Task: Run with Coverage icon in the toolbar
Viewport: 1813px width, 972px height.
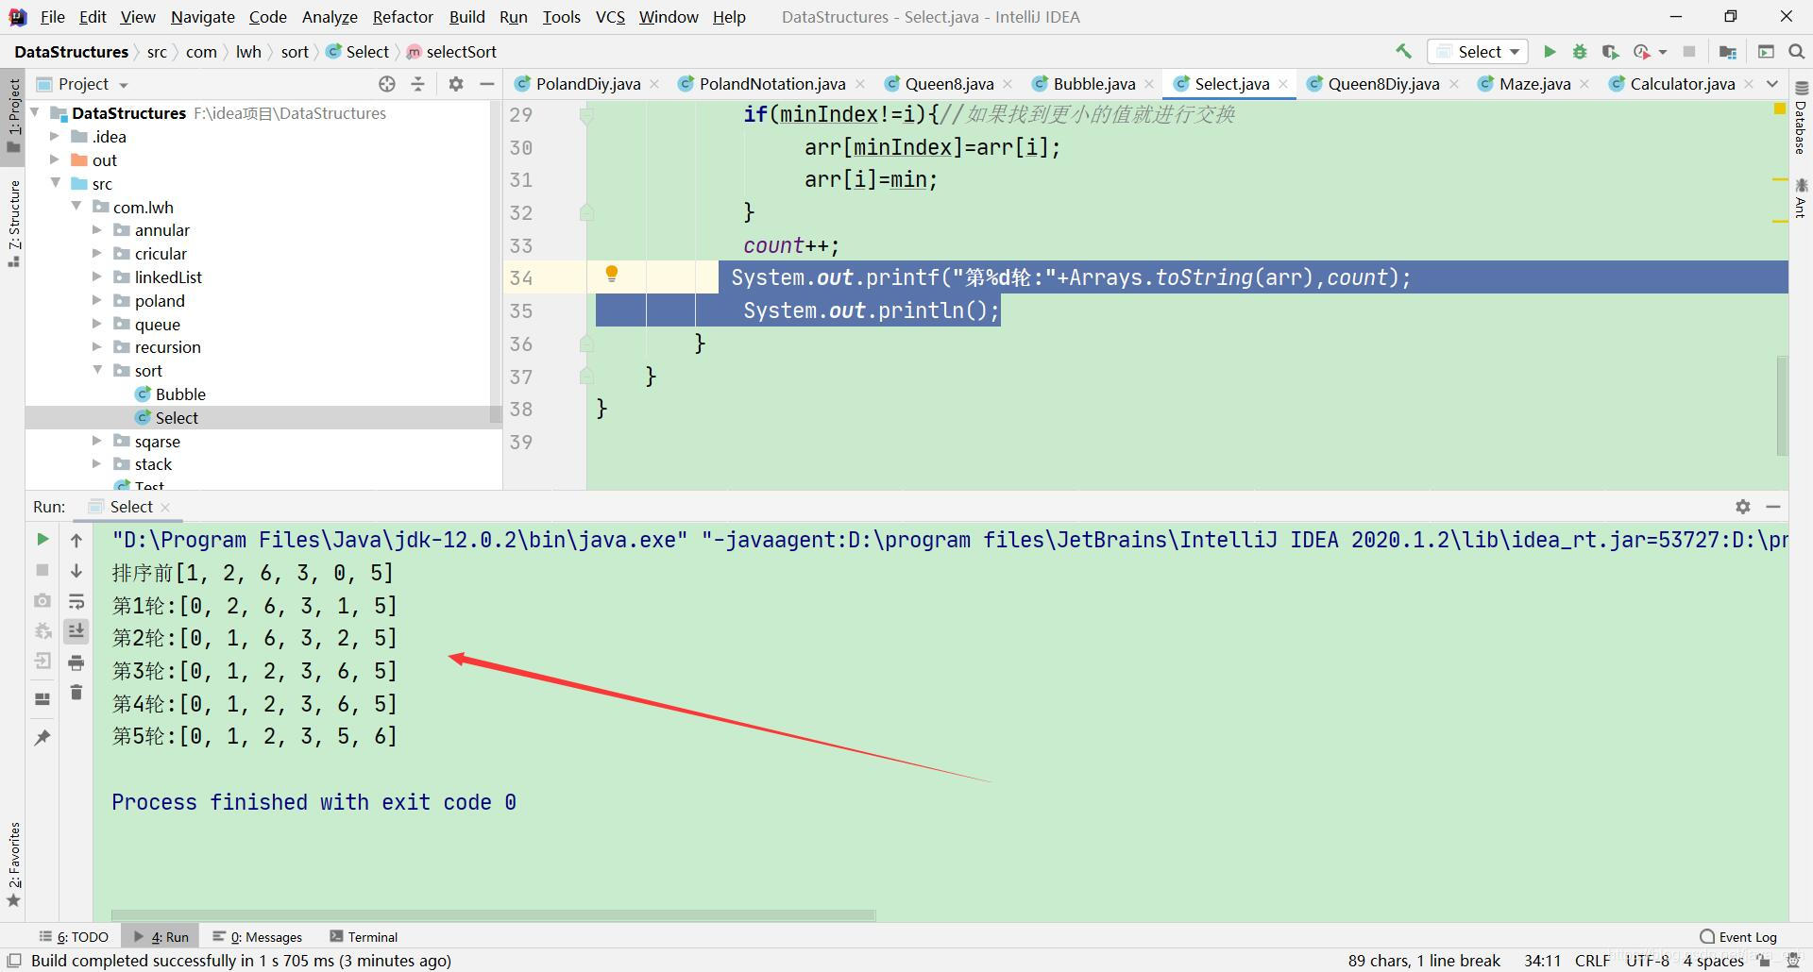Action: coord(1611,52)
